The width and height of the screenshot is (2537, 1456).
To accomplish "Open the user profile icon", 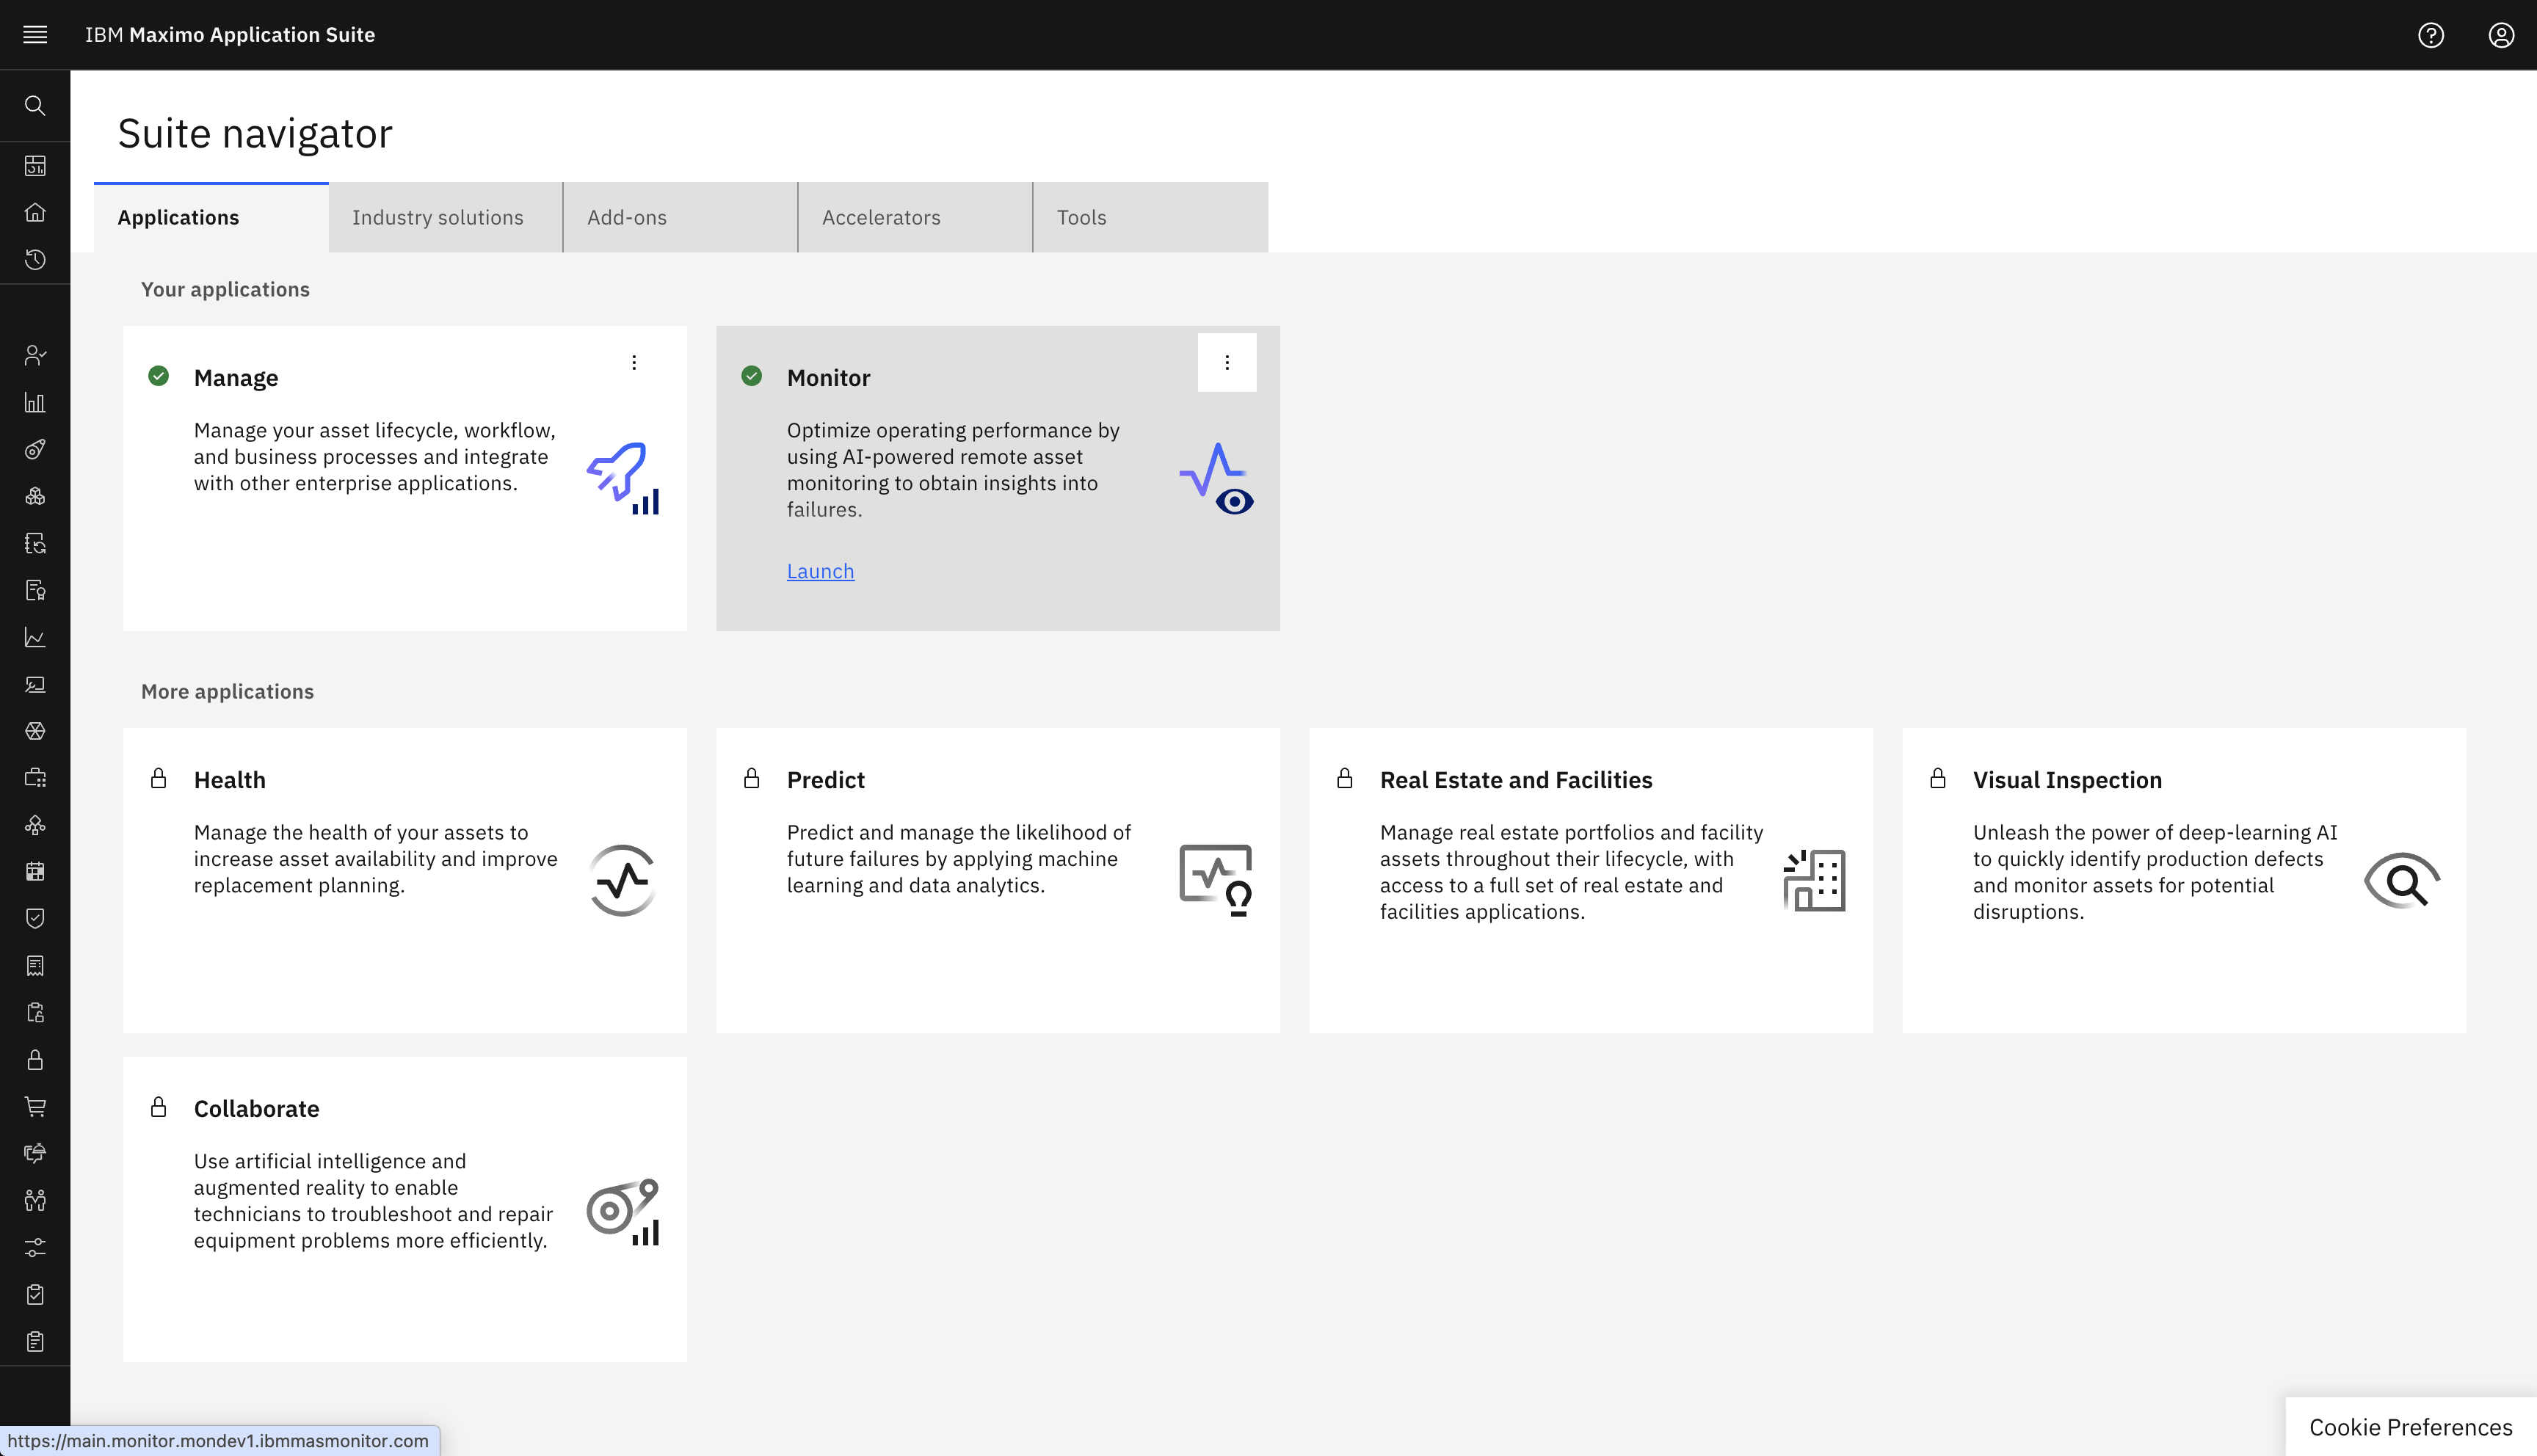I will coord(2501,35).
